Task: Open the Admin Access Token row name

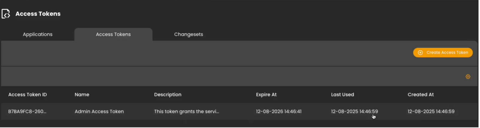Action: pos(99,112)
